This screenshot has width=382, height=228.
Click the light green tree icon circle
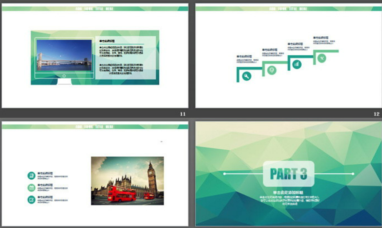click(x=272, y=70)
